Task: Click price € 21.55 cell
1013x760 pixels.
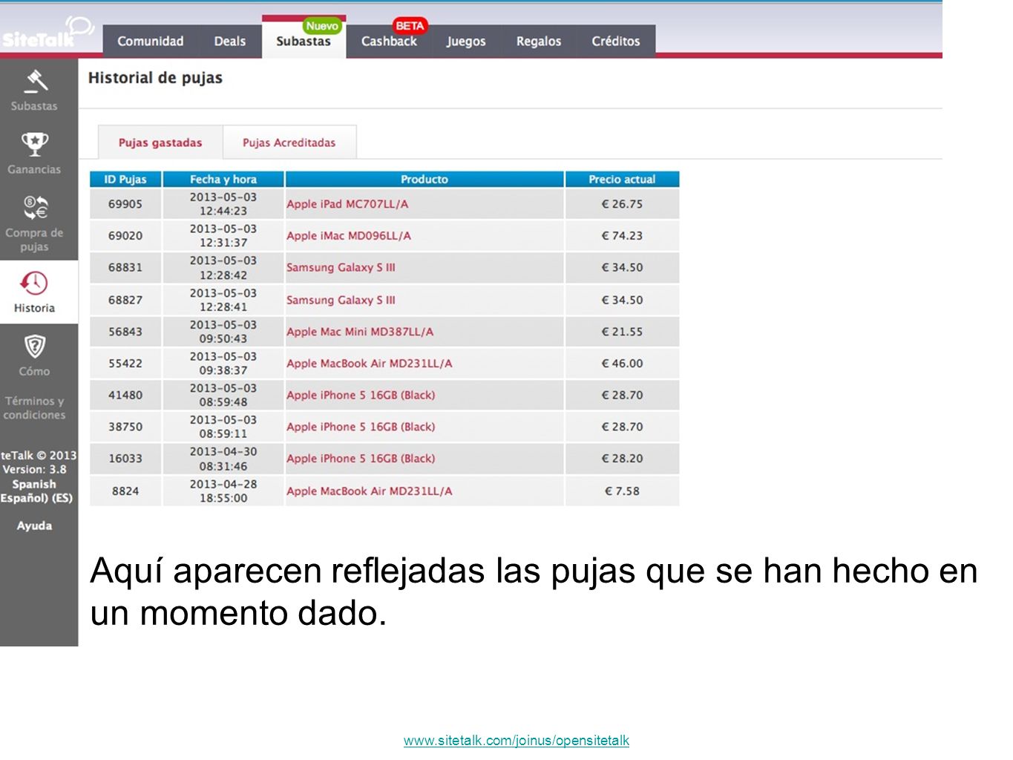Action: pyautogui.click(x=622, y=332)
